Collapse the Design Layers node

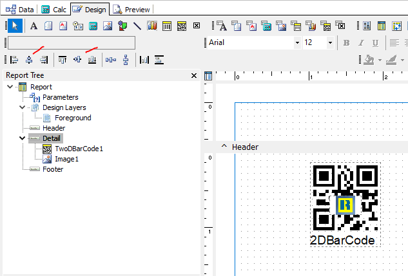23,107
